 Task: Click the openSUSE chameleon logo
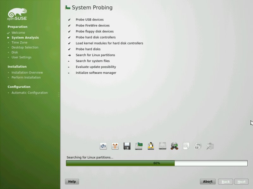(17, 14)
